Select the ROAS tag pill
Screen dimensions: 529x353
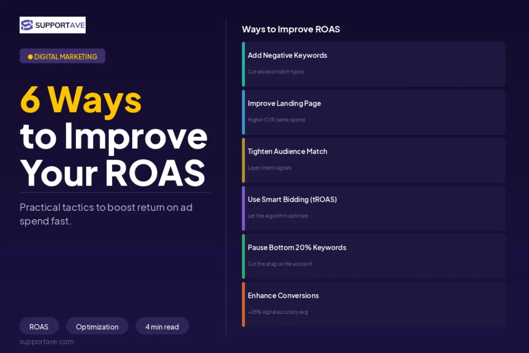coord(39,326)
